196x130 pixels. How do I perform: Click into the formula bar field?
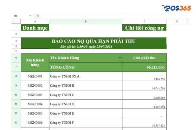[x=115, y=16]
